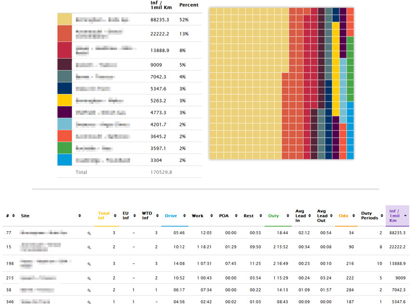The width and height of the screenshot is (411, 305).
Task: Click the magnifier icon in row 198
Action: click(89, 264)
